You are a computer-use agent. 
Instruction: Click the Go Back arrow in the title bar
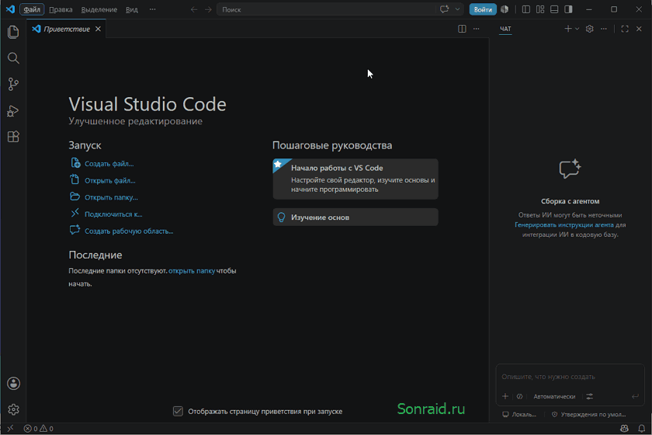[x=194, y=9]
